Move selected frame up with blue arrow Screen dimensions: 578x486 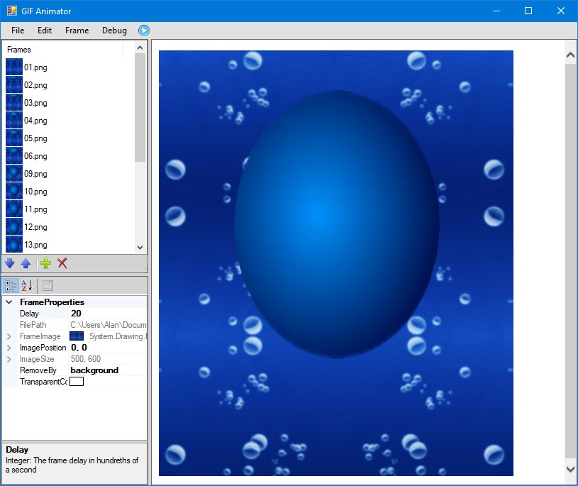[26, 263]
